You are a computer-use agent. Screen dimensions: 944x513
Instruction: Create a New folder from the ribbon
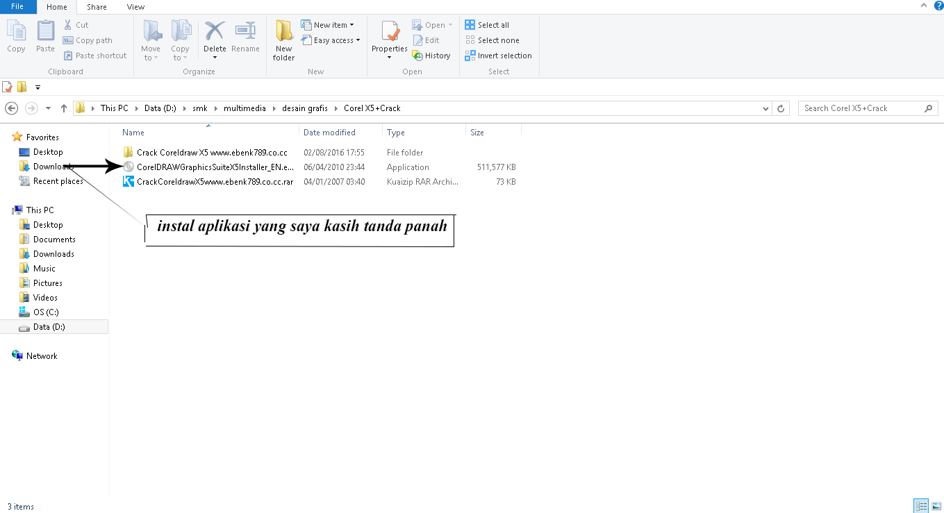[283, 41]
